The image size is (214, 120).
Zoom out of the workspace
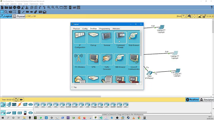tap(57, 7)
